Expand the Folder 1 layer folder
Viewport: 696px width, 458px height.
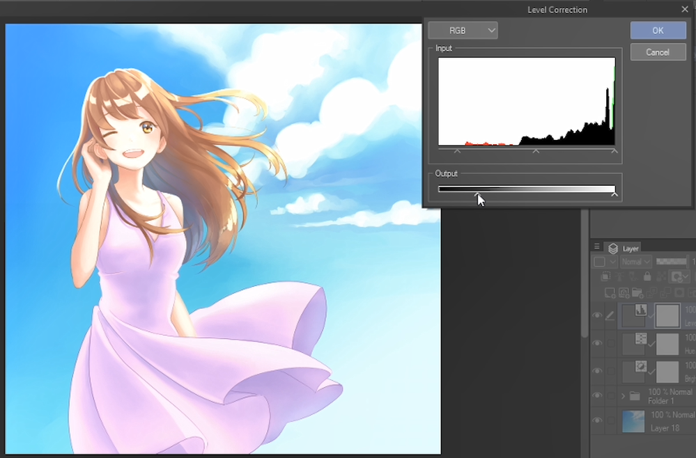(x=623, y=396)
